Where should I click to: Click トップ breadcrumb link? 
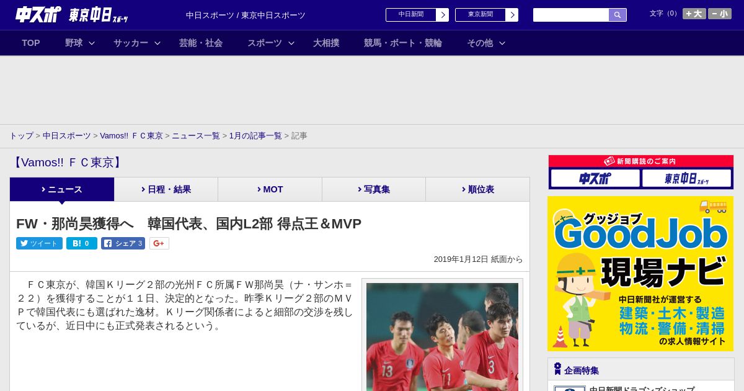[x=21, y=135]
